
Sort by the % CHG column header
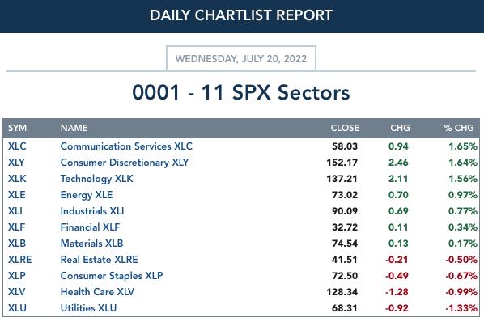[x=459, y=128]
